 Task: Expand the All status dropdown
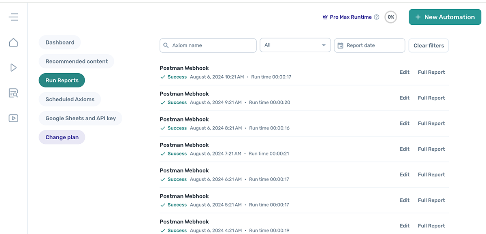point(295,45)
